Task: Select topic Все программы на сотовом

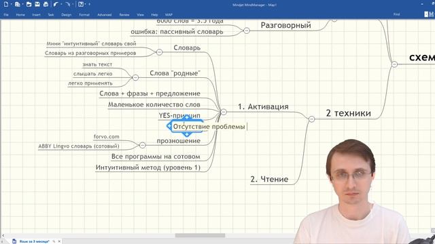Action: [x=156, y=157]
